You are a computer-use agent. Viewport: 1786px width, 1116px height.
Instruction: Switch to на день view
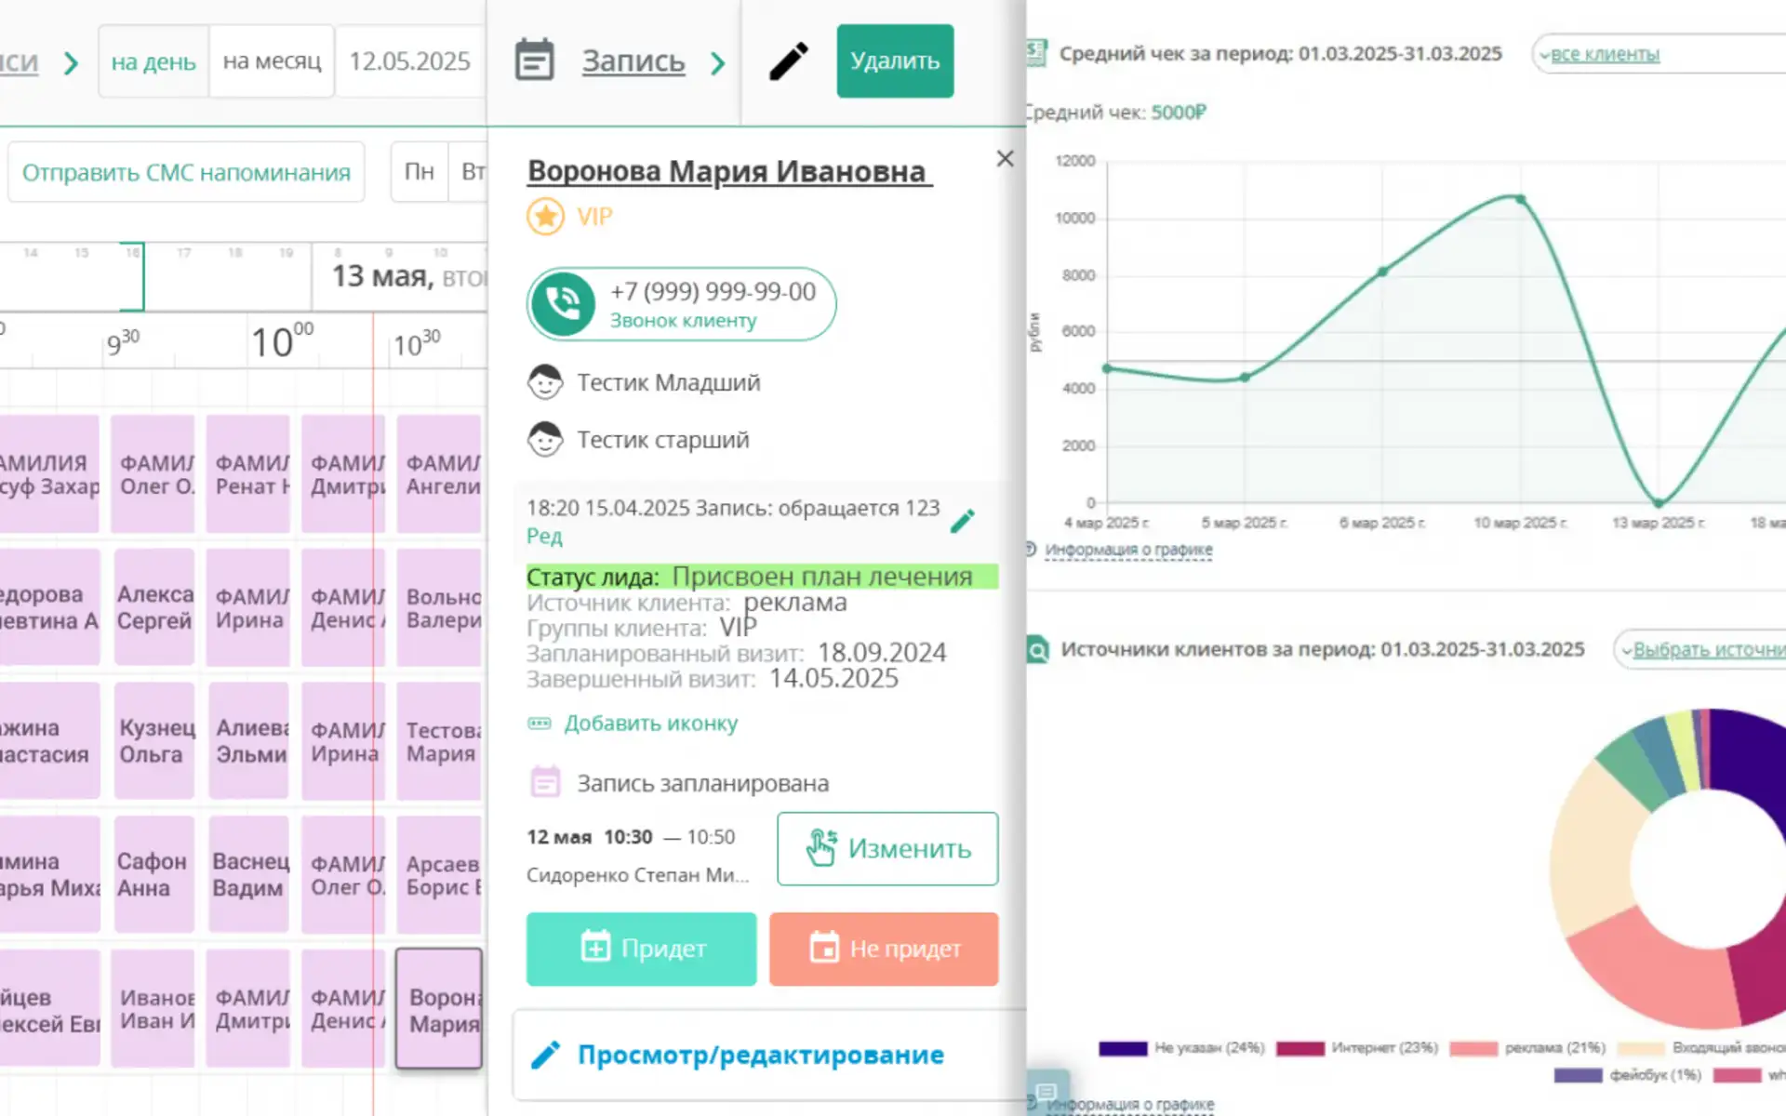click(x=153, y=61)
